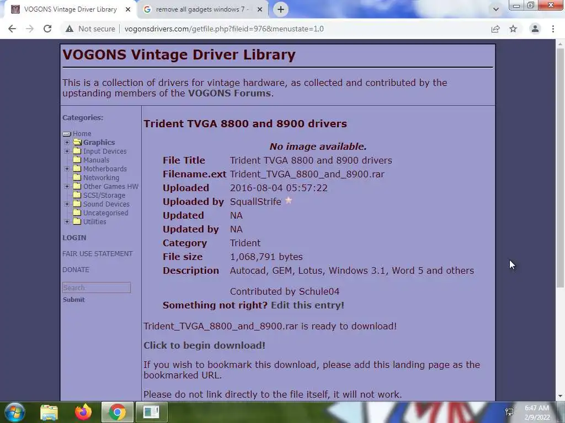Close the VOGONS Vintage Driver Library tab
The image size is (565, 423).
click(x=128, y=9)
